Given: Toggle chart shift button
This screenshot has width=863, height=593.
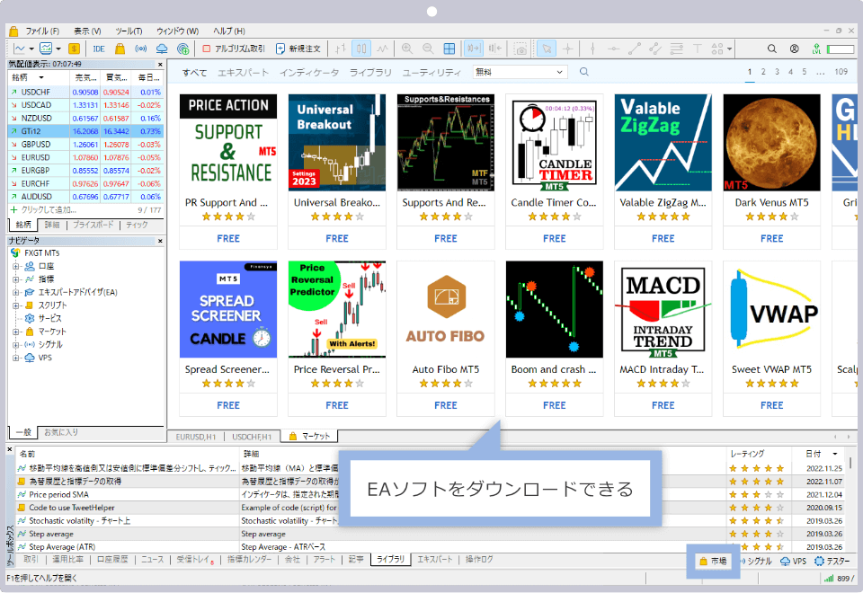Looking at the screenshot, I should tap(494, 49).
